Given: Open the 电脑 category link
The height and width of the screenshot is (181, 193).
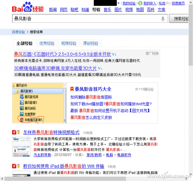Looking at the screenshot, I should [x=109, y=155].
